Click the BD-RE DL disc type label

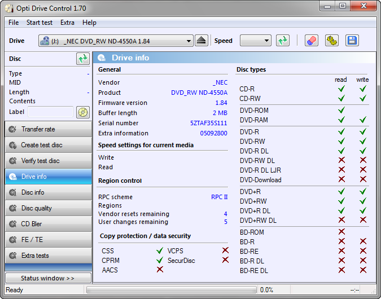(254, 271)
